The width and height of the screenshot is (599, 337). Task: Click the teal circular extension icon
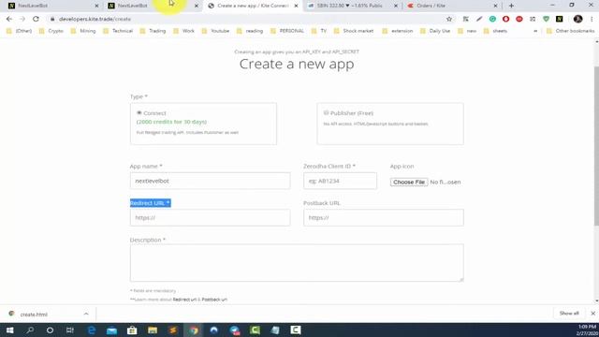(x=492, y=19)
